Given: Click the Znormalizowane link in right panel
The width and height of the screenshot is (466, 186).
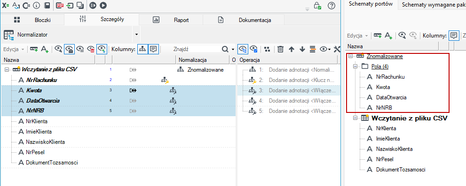Looking at the screenshot, I should click(385, 56).
